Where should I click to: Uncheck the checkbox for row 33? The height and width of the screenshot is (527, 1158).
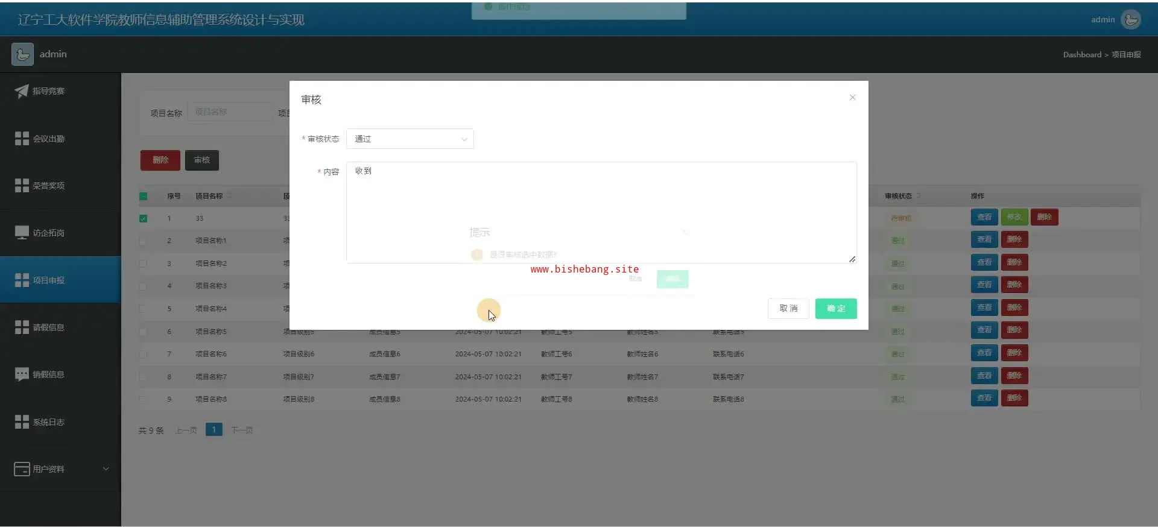(143, 218)
